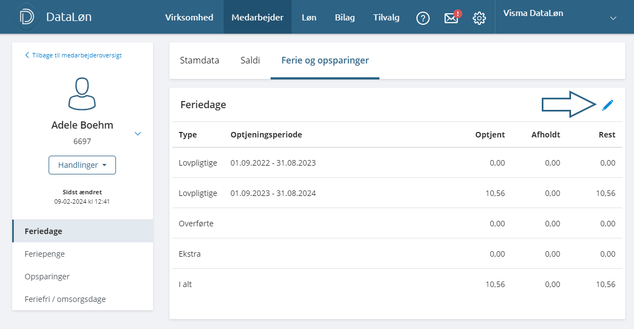Switch to the Saldi tab
The height and width of the screenshot is (329, 634).
[x=250, y=60]
